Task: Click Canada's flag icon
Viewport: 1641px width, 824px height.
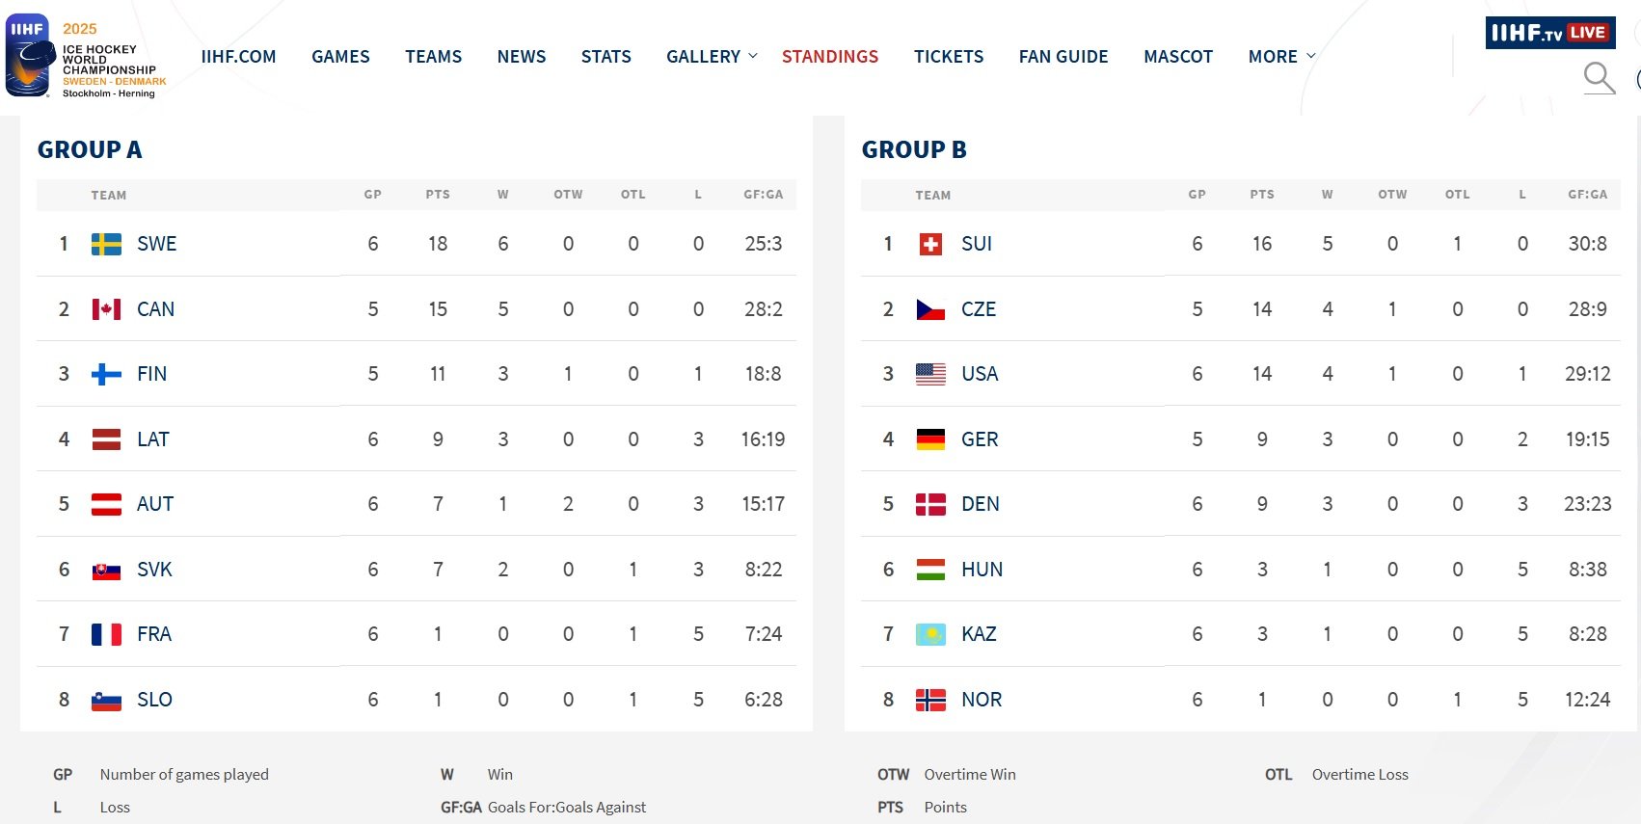Action: pos(106,309)
